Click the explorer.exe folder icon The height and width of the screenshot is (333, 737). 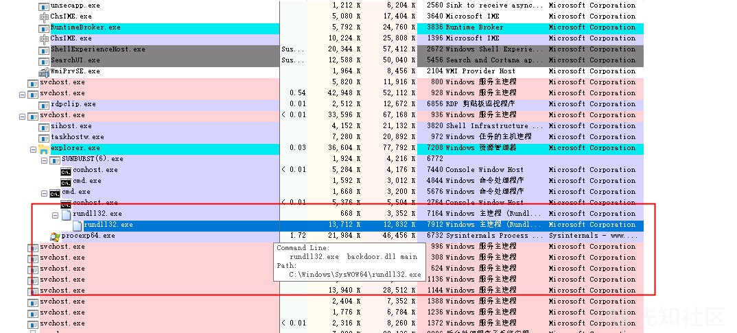coord(44,149)
